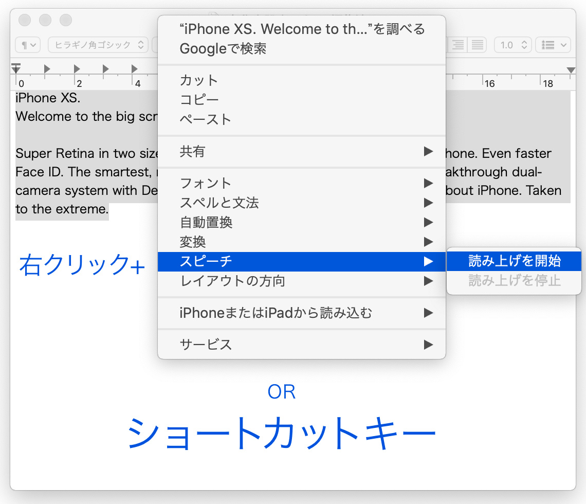586x504 pixels.
Task: Expand the レイアウトの方向 submenu
Action: coord(302,281)
